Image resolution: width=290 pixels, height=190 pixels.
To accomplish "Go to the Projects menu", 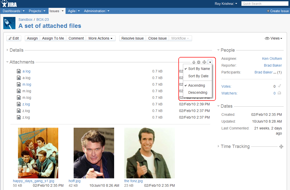I will pos(35,11).
